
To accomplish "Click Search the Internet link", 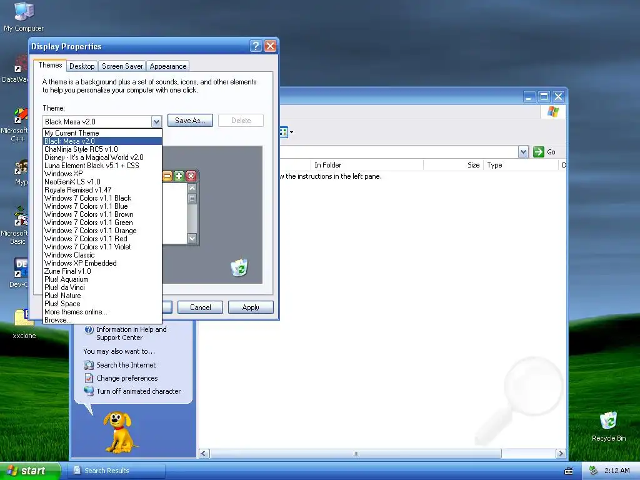I will click(126, 365).
